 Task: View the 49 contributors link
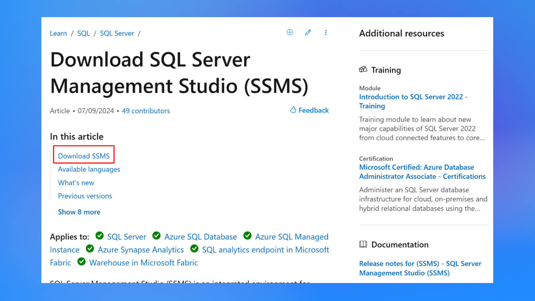tap(146, 111)
